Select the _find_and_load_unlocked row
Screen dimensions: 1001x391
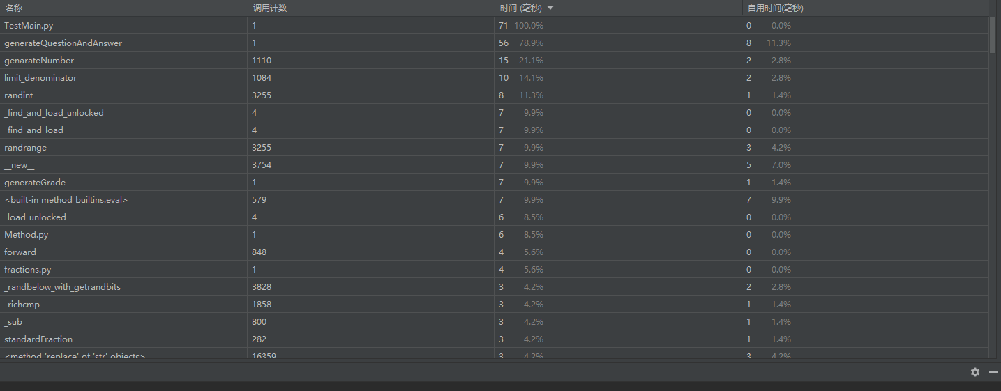point(494,112)
